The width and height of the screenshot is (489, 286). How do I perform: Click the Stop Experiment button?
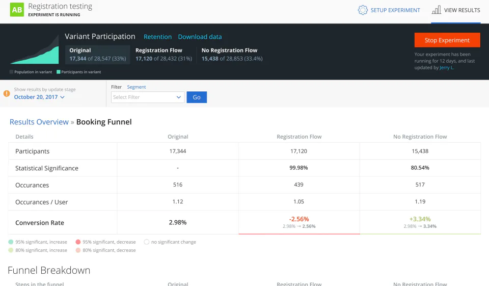click(447, 40)
